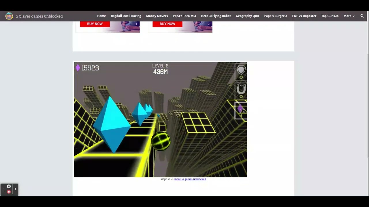Grab the recorder widget drag handle

pyautogui.click(x=3, y=190)
